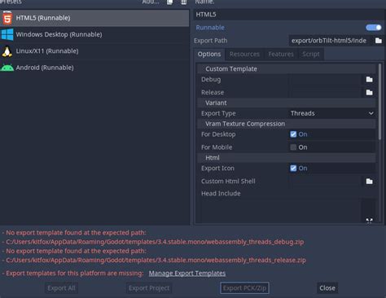Click the options panel vertical scrollbar

click(x=379, y=102)
